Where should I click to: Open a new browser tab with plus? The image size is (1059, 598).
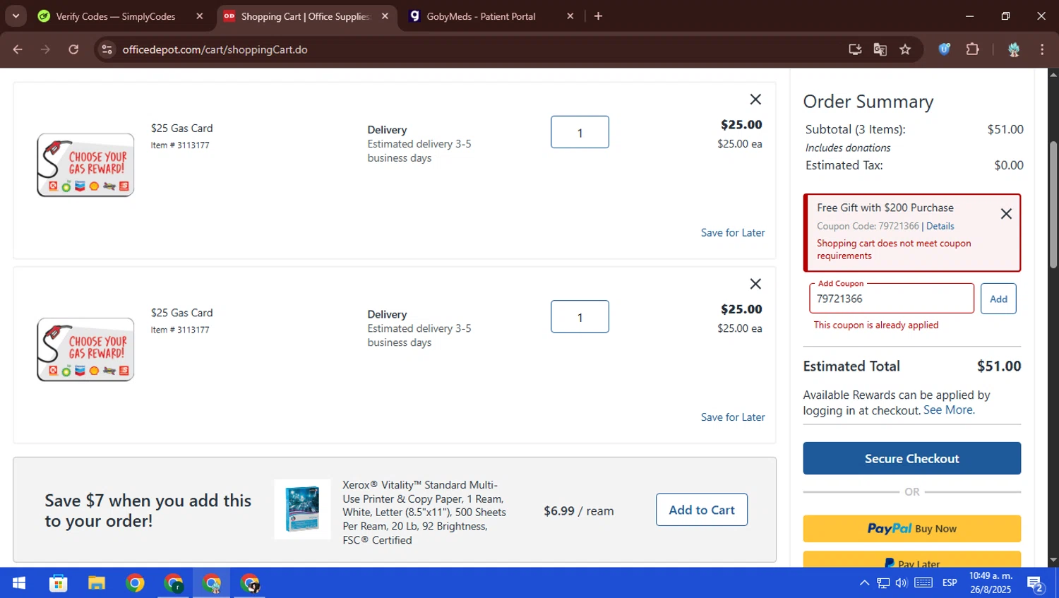pyautogui.click(x=598, y=16)
